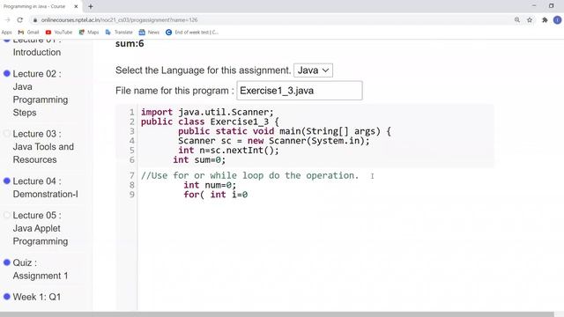Click the 'int n=sc.nextInt();' line
Image resolution: width=564 pixels, height=317 pixels.
[x=228, y=151]
